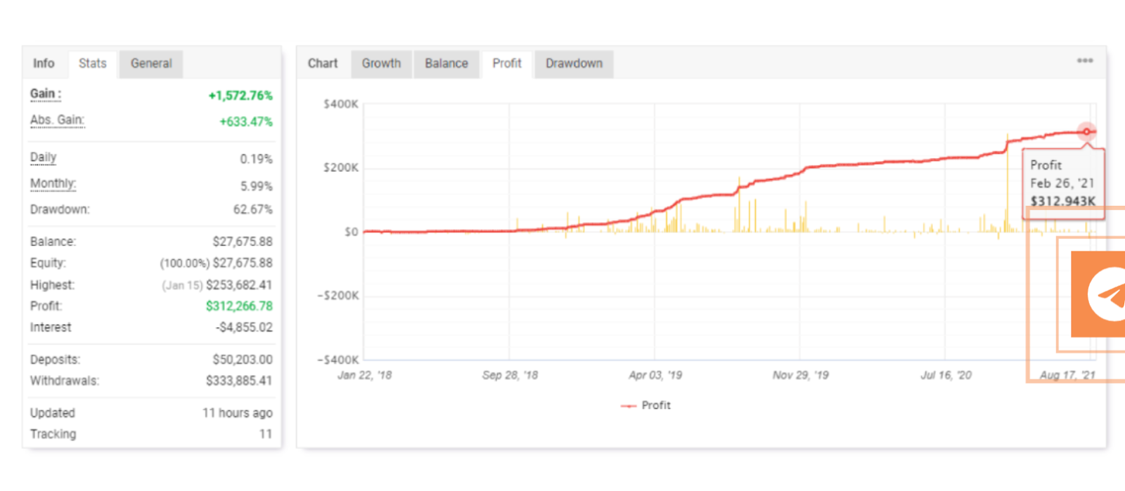1125x491 pixels.
Task: Open the chart three-dot options menu
Action: [x=1084, y=61]
